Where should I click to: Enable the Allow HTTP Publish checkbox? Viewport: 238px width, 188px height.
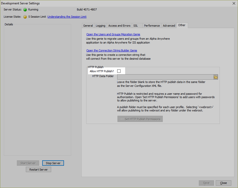click(x=119, y=71)
